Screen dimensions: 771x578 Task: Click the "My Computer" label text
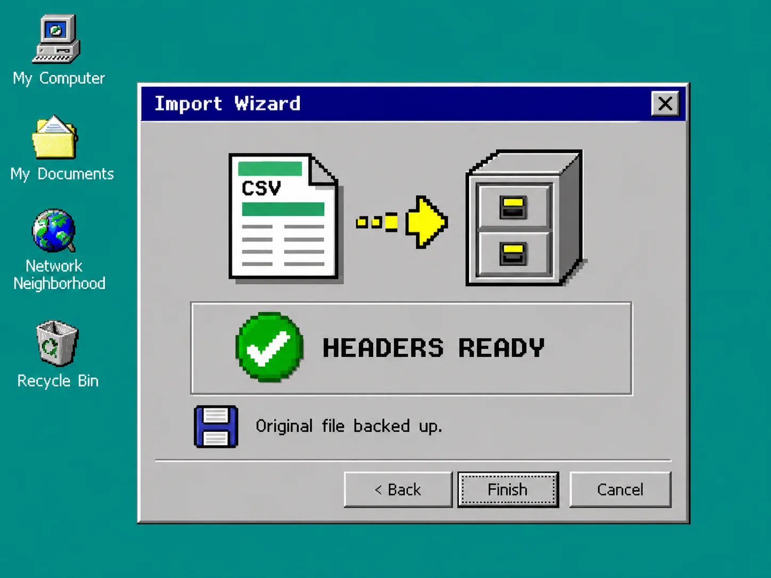[59, 79]
